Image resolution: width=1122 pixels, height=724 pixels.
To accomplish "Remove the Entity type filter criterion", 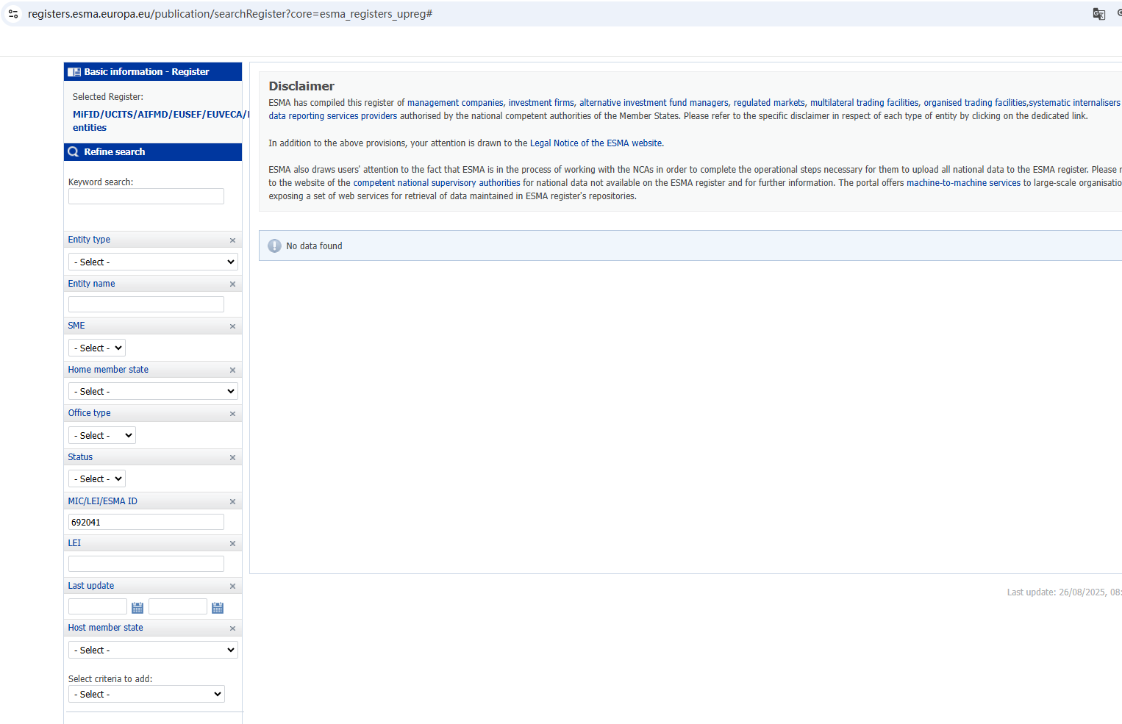I will [232, 240].
